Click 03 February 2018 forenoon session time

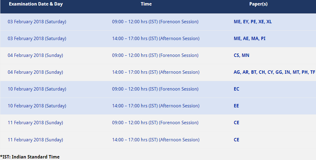[x=155, y=22]
